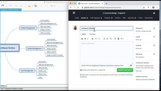Image resolution: width=161 pixels, height=91 pixels.
Task: Close the New Issue browser tab
Action: click(x=102, y=4)
